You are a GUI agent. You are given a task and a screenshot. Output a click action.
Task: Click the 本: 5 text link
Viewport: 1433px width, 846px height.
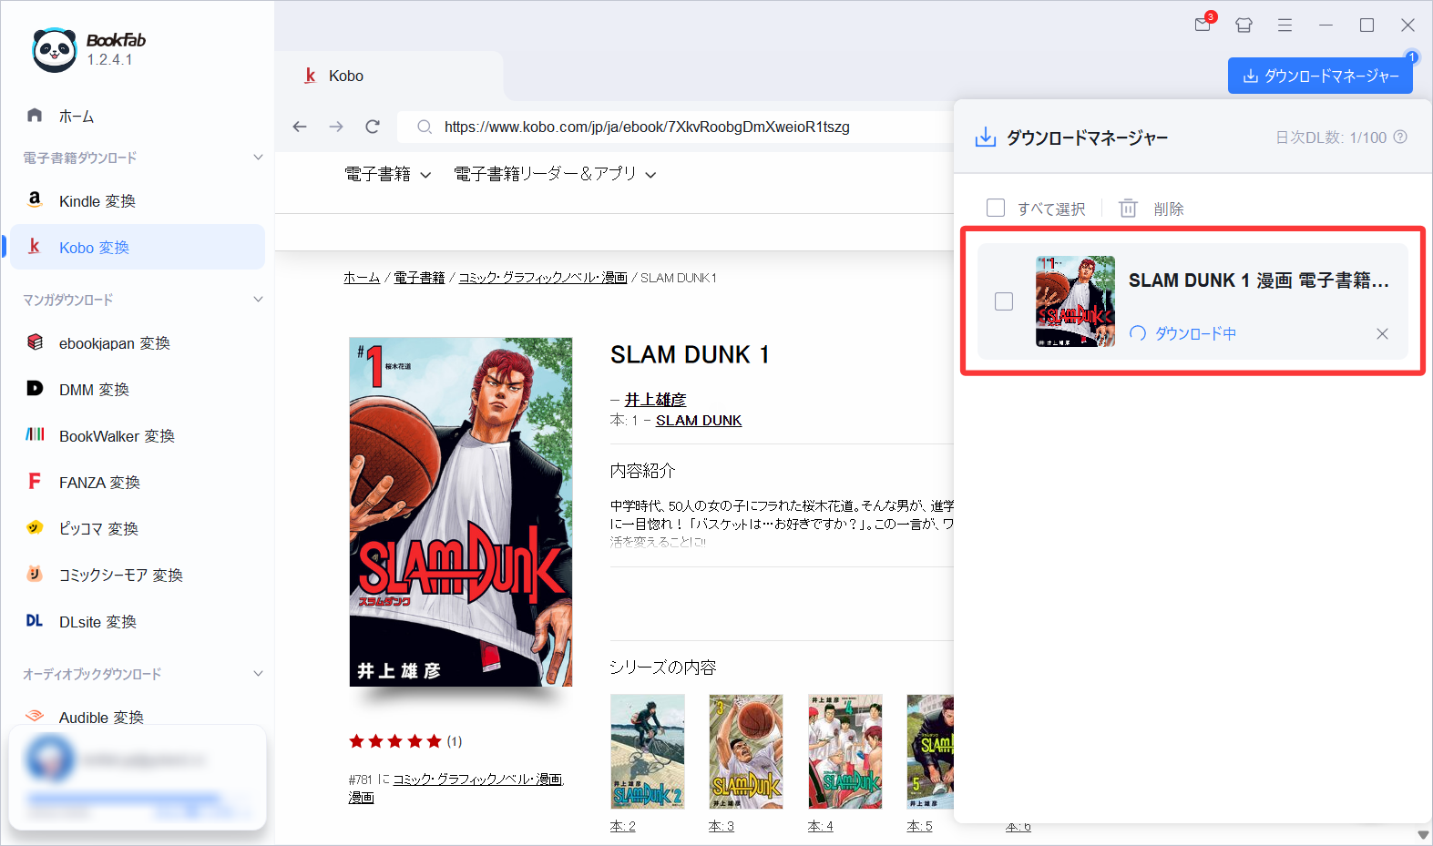(920, 826)
